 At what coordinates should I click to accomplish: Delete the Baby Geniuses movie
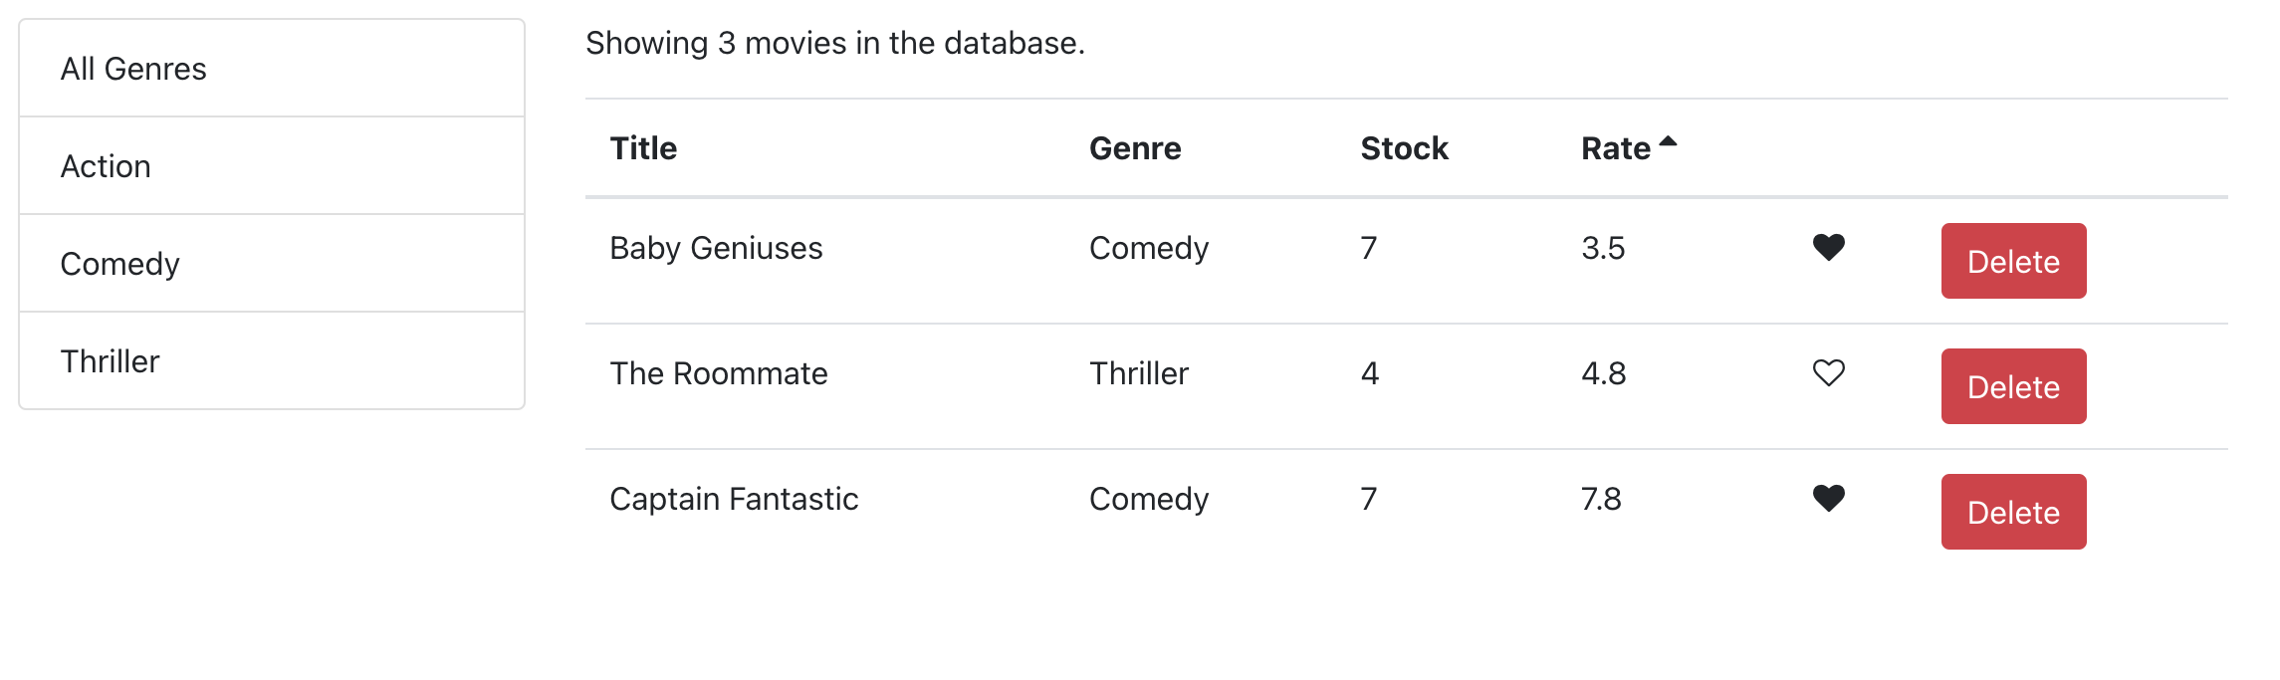click(2012, 261)
